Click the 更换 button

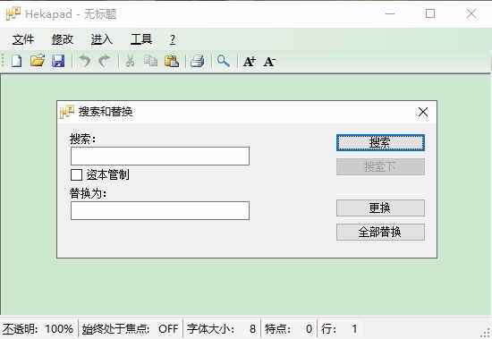click(x=380, y=208)
